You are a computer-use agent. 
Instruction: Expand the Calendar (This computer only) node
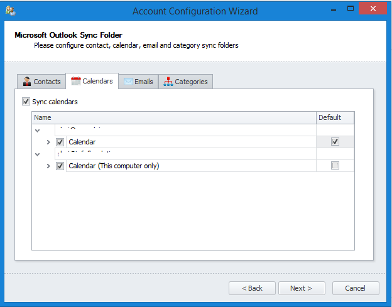coord(48,166)
